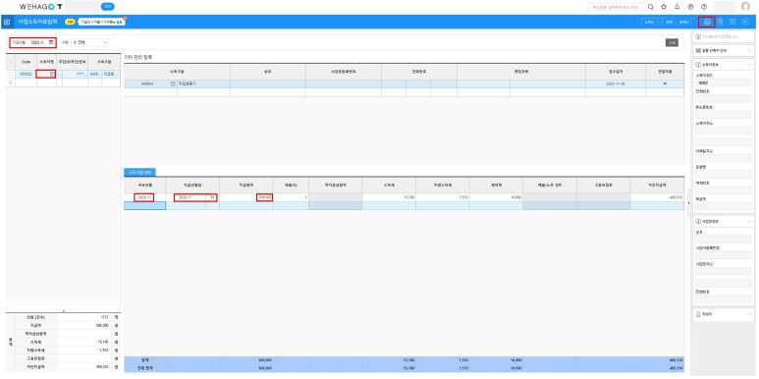This screenshot has width=759, height=379.
Task: Click the middle button in blue toolbar group
Action: pos(669,22)
